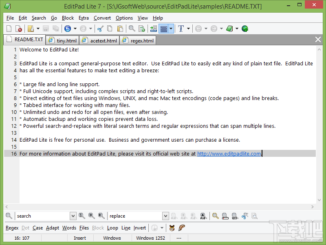Click the Copy icon in the toolbar

110,29
